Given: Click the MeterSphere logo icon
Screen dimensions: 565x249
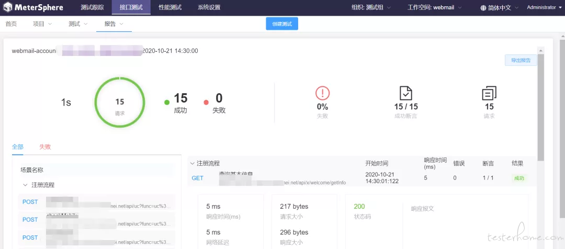Looking at the screenshot, I should [8, 7].
